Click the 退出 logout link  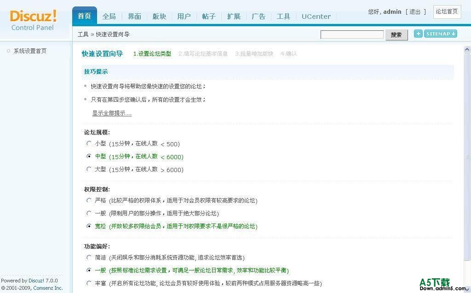coord(415,11)
